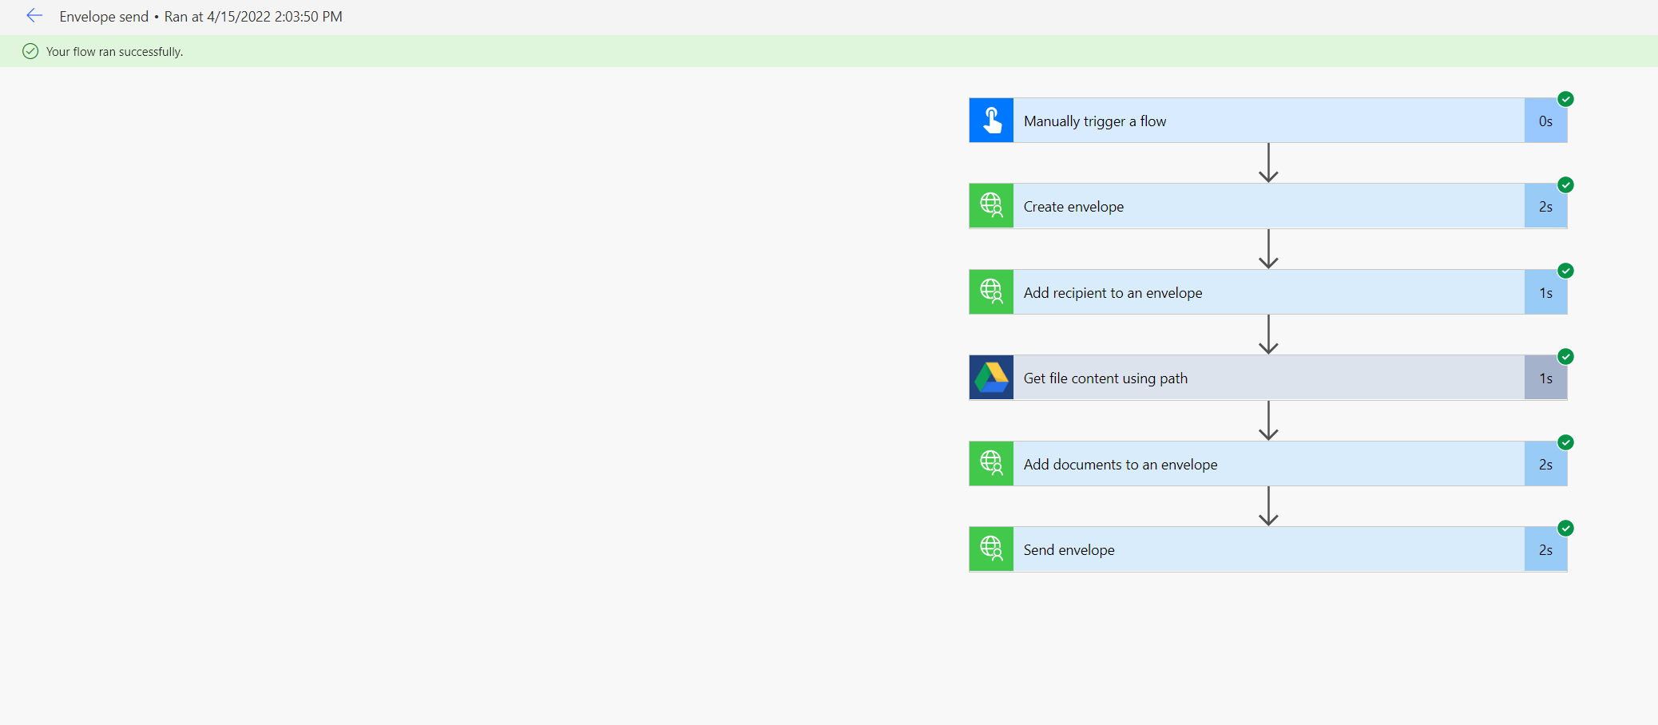The height and width of the screenshot is (725, 1658).
Task: Click the success checkmark on Send envelope
Action: [1566, 529]
